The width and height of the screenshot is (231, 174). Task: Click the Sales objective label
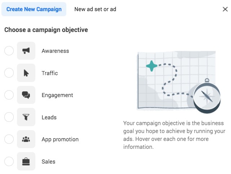click(x=48, y=162)
